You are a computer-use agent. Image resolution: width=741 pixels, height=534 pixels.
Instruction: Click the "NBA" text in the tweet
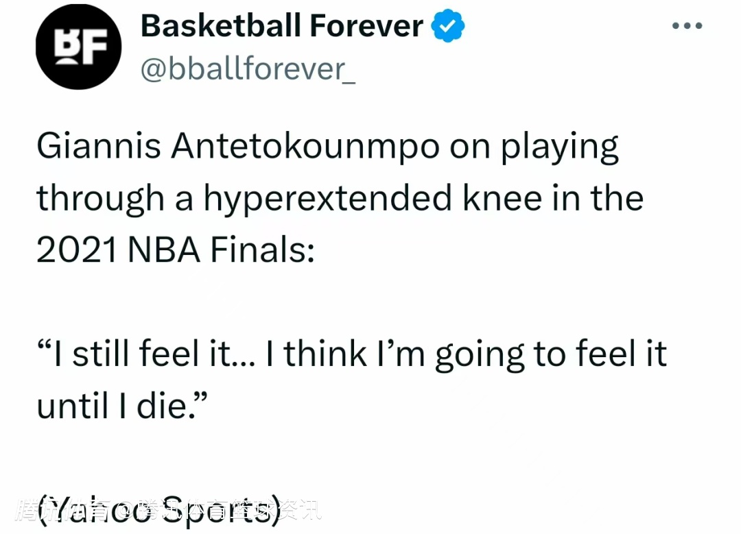[x=164, y=250]
